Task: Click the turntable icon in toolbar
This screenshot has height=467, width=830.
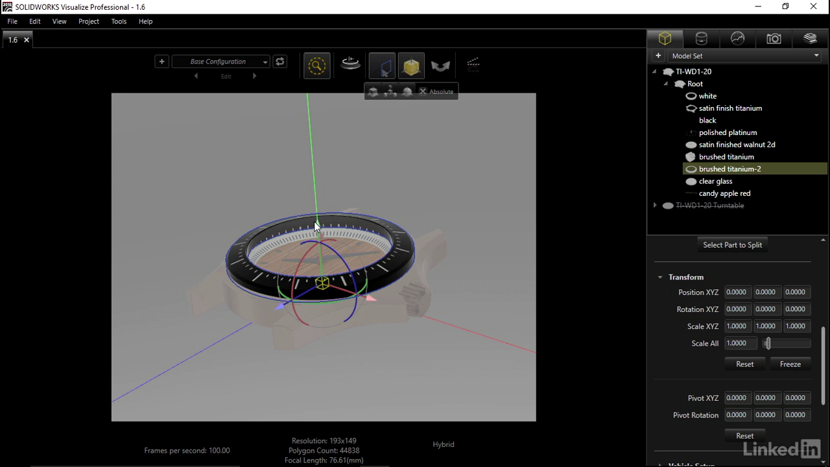Action: coord(350,64)
